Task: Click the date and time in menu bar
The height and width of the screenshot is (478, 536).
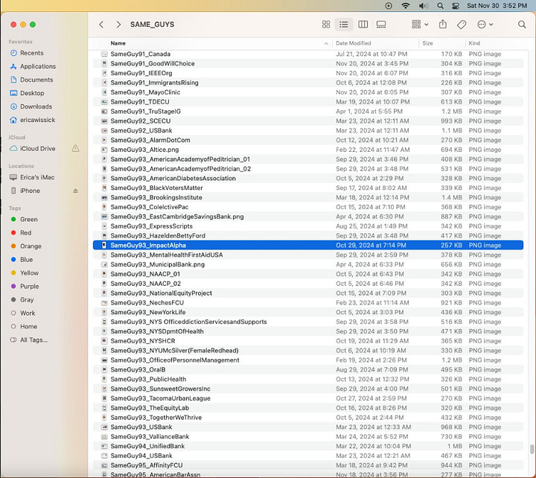Action: 497,5
